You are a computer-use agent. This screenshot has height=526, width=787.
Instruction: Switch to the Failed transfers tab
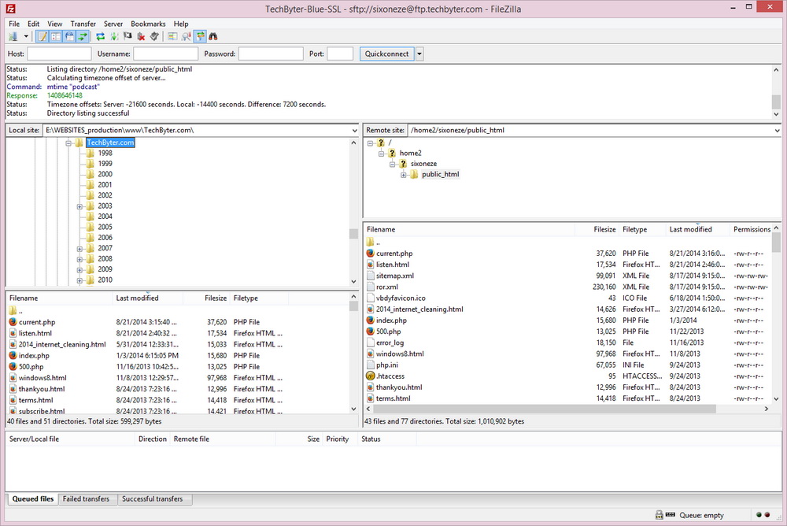tap(86, 499)
